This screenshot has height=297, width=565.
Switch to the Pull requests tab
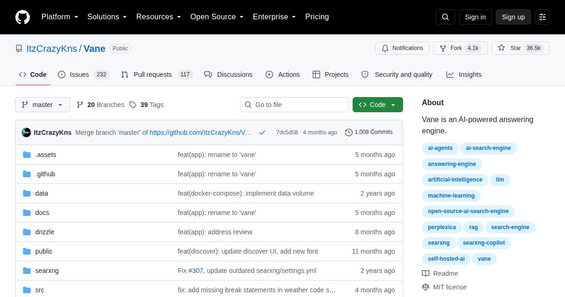tap(157, 74)
